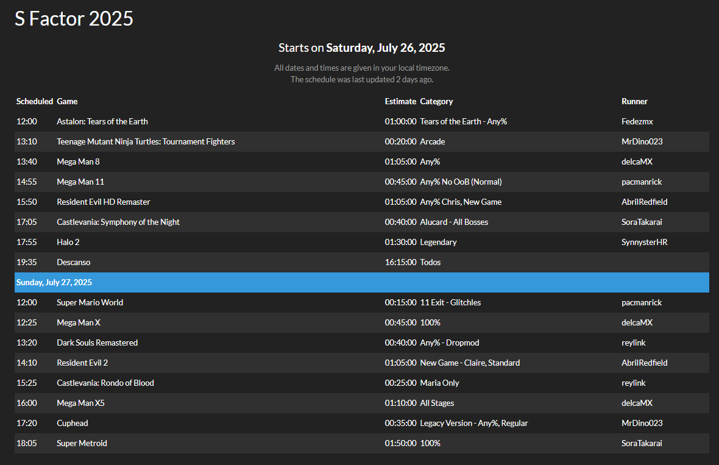Click the Super Mario World entry
Image resolution: width=719 pixels, height=465 pixels.
click(x=90, y=303)
